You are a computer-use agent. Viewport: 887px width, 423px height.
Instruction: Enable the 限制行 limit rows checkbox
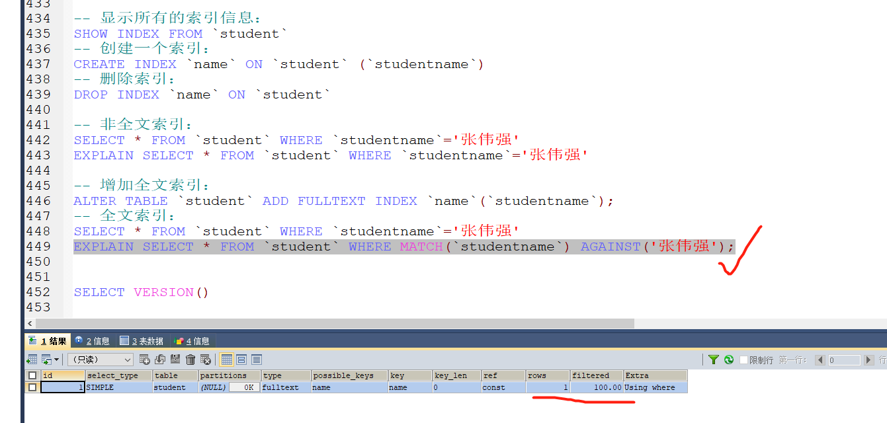(743, 360)
